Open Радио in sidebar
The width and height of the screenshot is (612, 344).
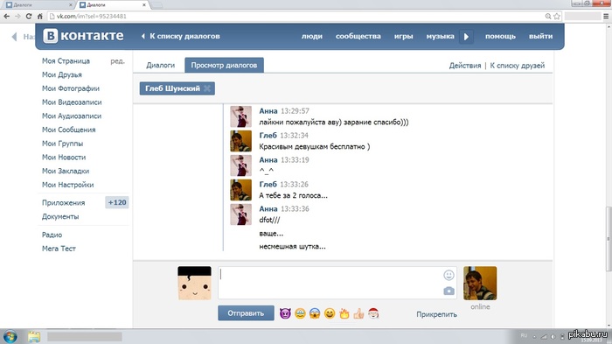point(52,235)
